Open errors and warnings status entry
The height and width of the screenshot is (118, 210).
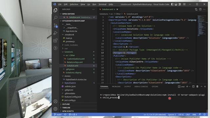[x=73, y=114]
